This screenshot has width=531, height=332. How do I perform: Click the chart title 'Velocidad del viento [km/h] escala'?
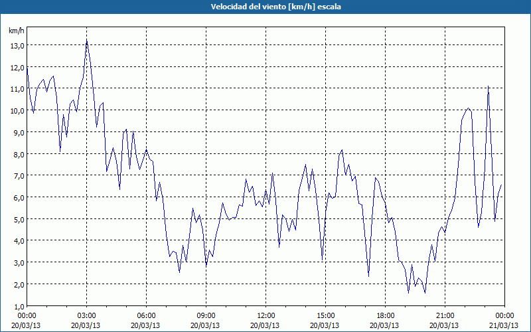[275, 7]
